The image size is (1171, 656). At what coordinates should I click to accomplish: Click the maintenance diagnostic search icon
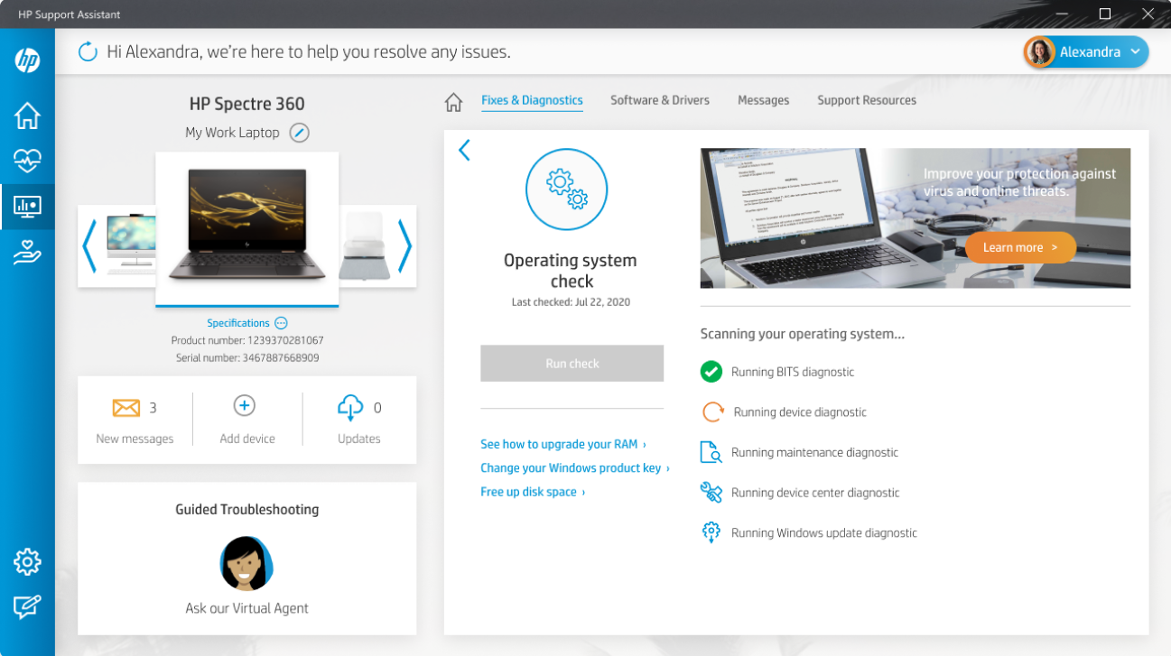[711, 452]
